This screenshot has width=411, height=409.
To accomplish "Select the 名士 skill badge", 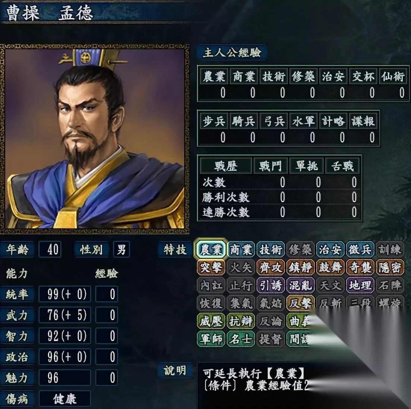I will [x=241, y=339].
